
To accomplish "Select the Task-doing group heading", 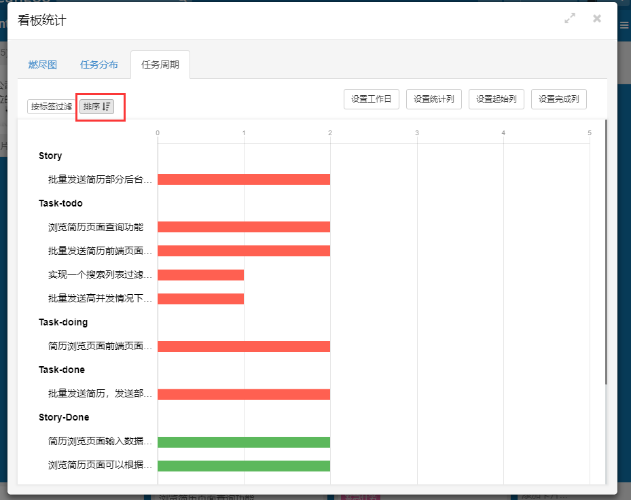I will click(63, 322).
